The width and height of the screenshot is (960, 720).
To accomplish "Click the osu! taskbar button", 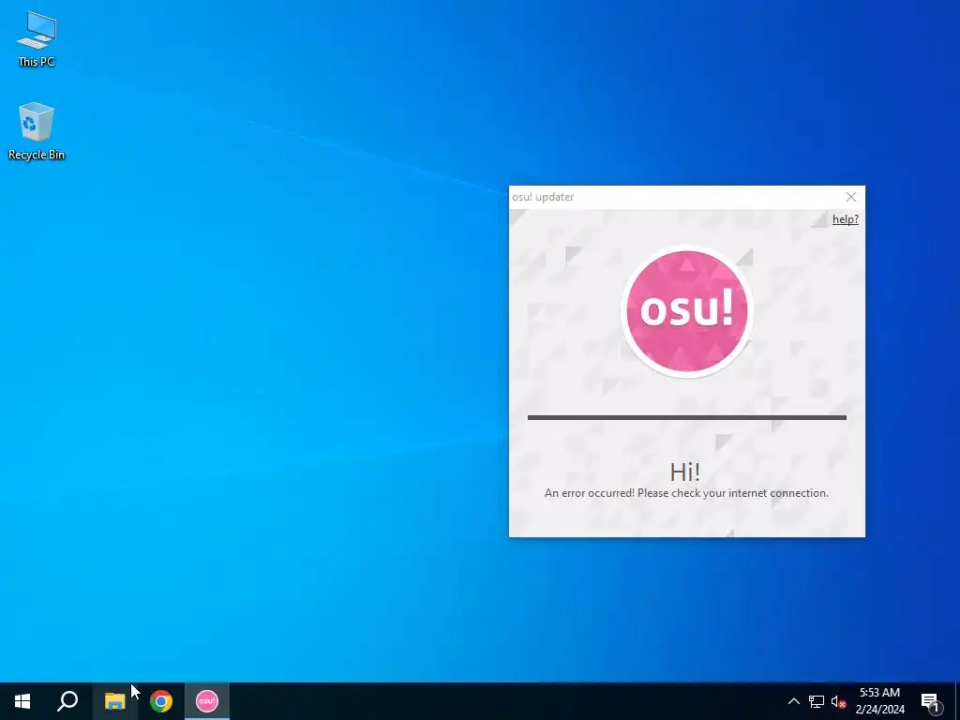I will 207,701.
